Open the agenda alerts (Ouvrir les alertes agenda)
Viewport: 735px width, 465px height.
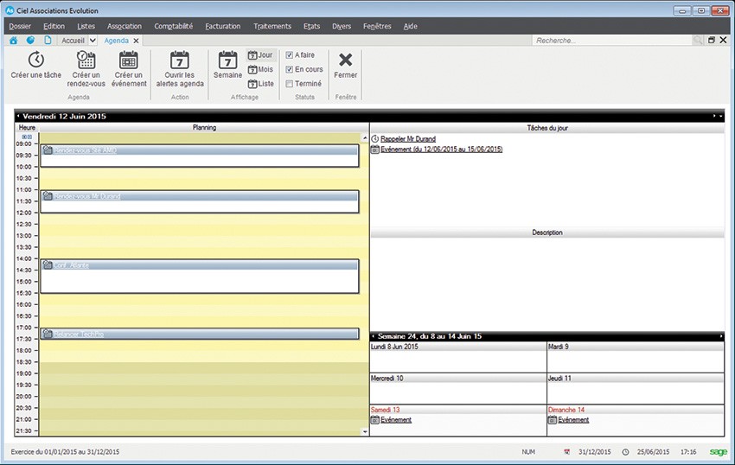(x=179, y=60)
